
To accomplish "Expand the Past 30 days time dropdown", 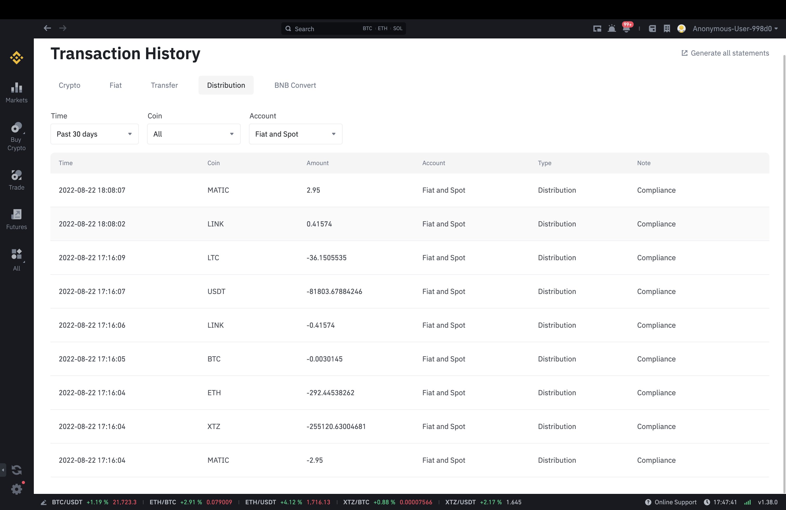I will coord(94,134).
